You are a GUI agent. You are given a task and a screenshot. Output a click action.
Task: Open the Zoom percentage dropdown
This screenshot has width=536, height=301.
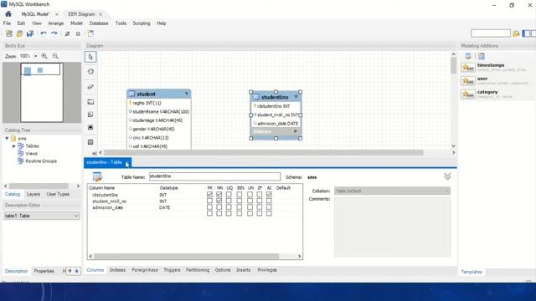(x=35, y=56)
